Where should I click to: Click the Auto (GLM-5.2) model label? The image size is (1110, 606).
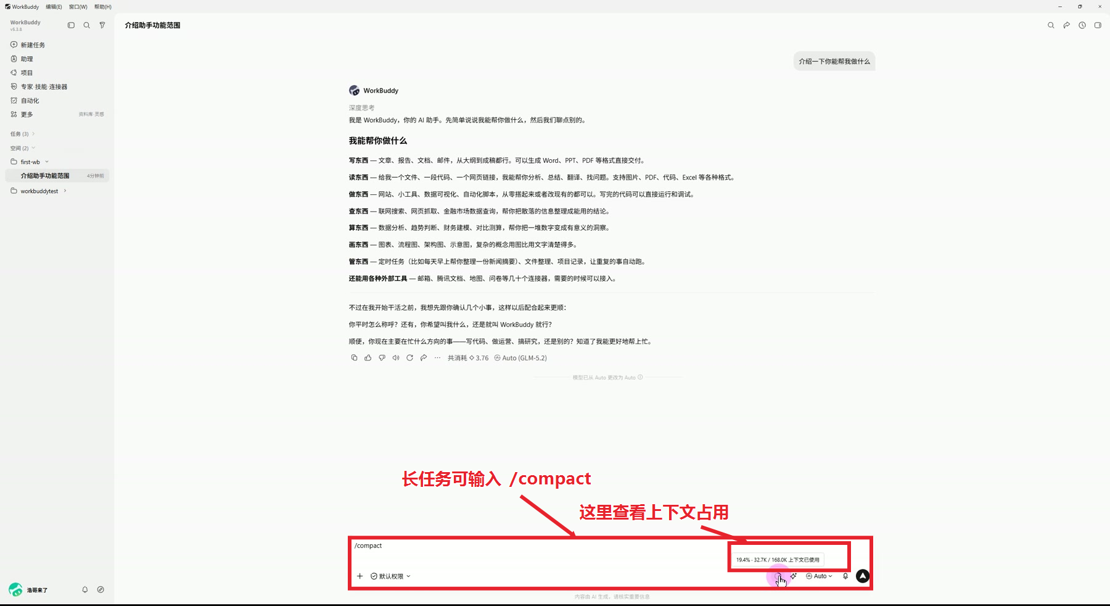(x=520, y=358)
